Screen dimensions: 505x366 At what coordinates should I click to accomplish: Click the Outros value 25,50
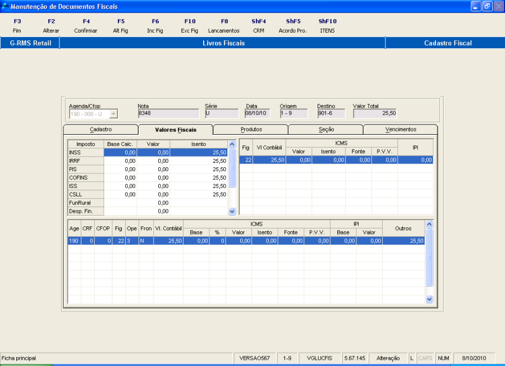click(x=403, y=241)
